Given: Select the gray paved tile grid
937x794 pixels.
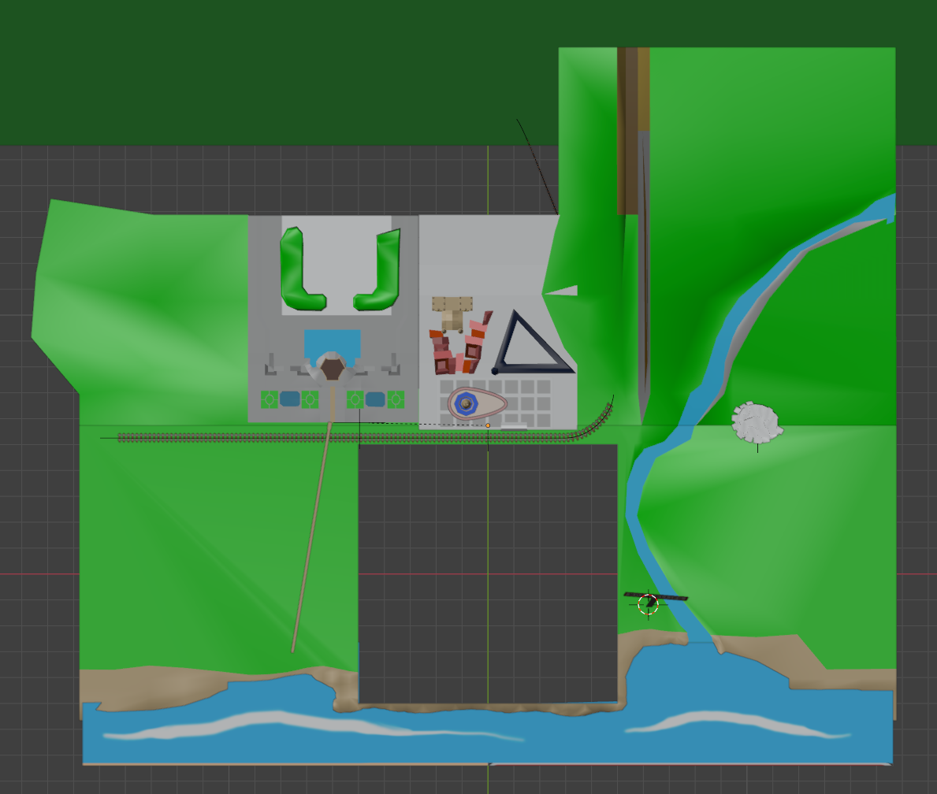Looking at the screenshot, I should click(496, 403).
